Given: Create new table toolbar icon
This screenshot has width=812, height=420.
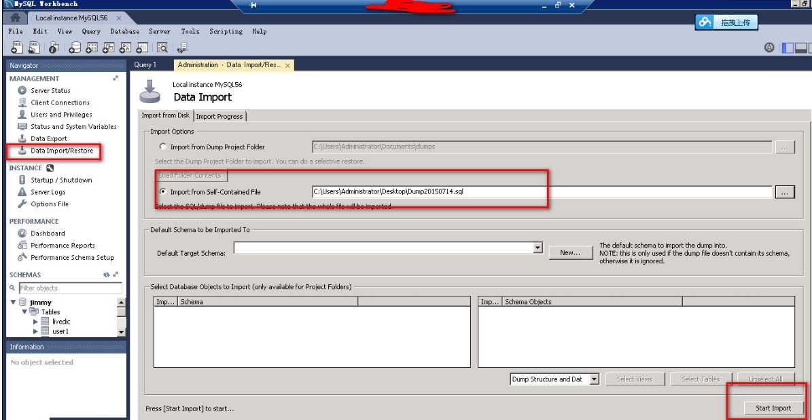Looking at the screenshot, I should [92, 47].
